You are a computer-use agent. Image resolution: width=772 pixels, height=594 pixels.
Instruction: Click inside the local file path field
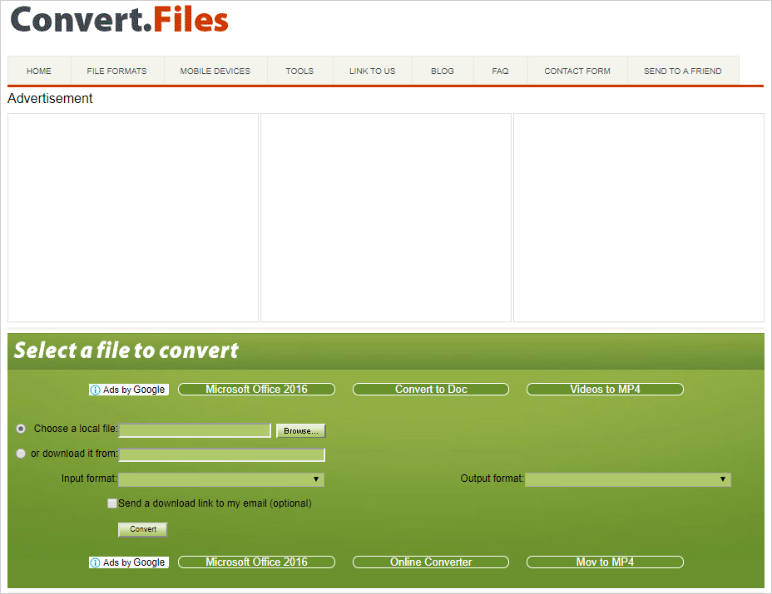[194, 430]
